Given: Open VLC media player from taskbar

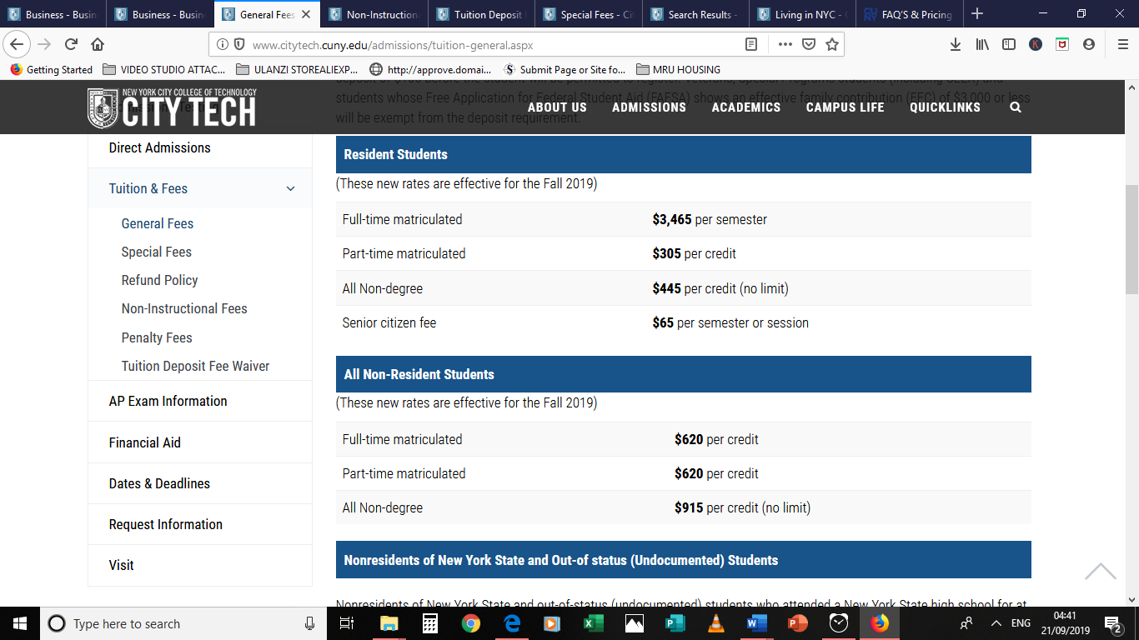Looking at the screenshot, I should coord(715,623).
